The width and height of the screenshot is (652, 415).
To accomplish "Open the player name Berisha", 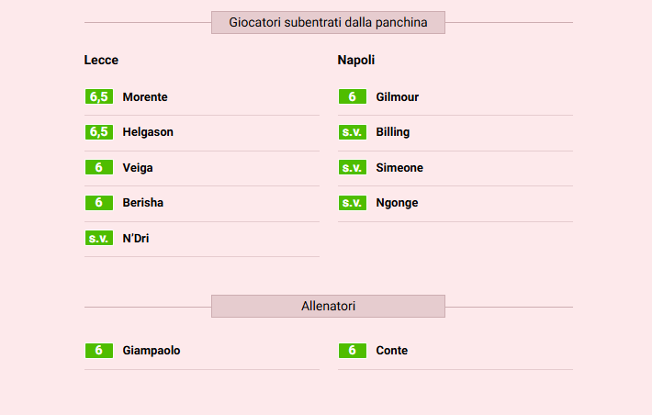I will (x=143, y=203).
